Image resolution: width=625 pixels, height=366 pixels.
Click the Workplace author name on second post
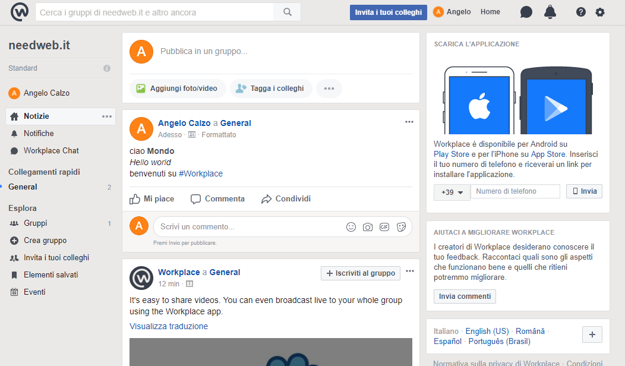coord(179,272)
